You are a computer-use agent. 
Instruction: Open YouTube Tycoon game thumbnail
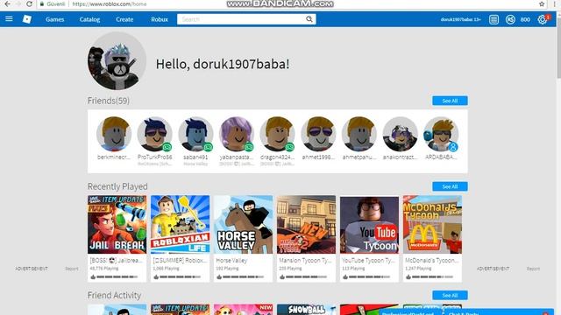point(369,224)
